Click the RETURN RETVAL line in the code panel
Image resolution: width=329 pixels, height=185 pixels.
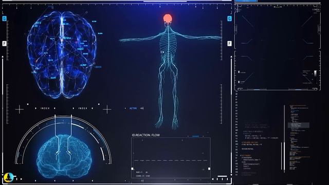[x=247, y=149]
